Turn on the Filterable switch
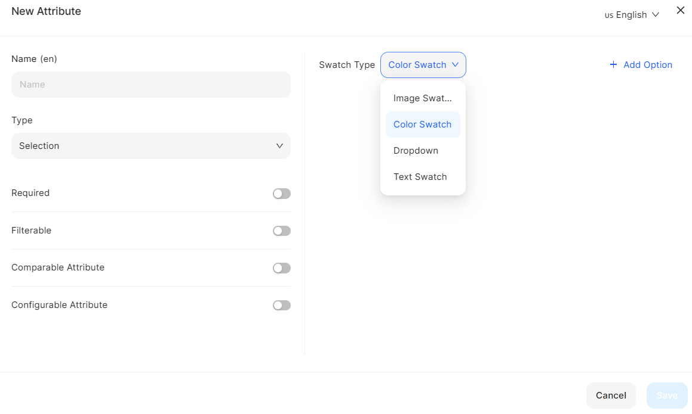The height and width of the screenshot is (414, 692). coord(281,231)
